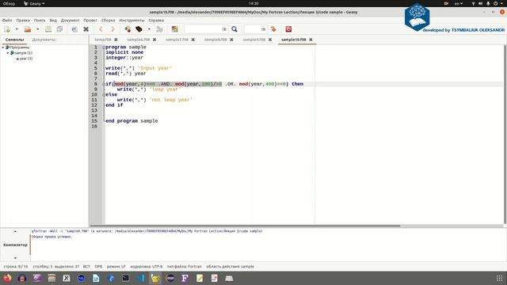Switch to the temp.f08 tab
Screen dimensions: 507x285
[x=103, y=40]
